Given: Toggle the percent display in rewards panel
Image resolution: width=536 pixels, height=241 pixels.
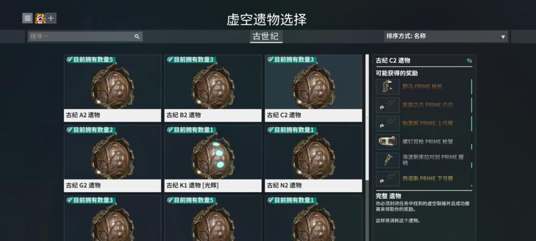Looking at the screenshot, I should [x=469, y=61].
